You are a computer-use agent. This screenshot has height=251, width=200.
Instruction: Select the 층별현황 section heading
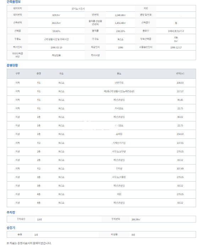coord(12,65)
